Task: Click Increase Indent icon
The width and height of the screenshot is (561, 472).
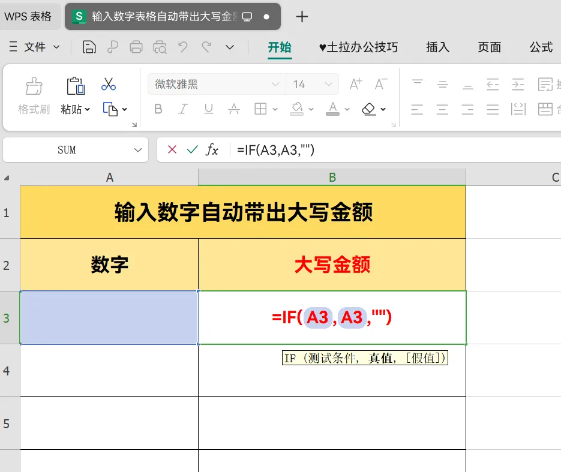Action: tap(518, 85)
